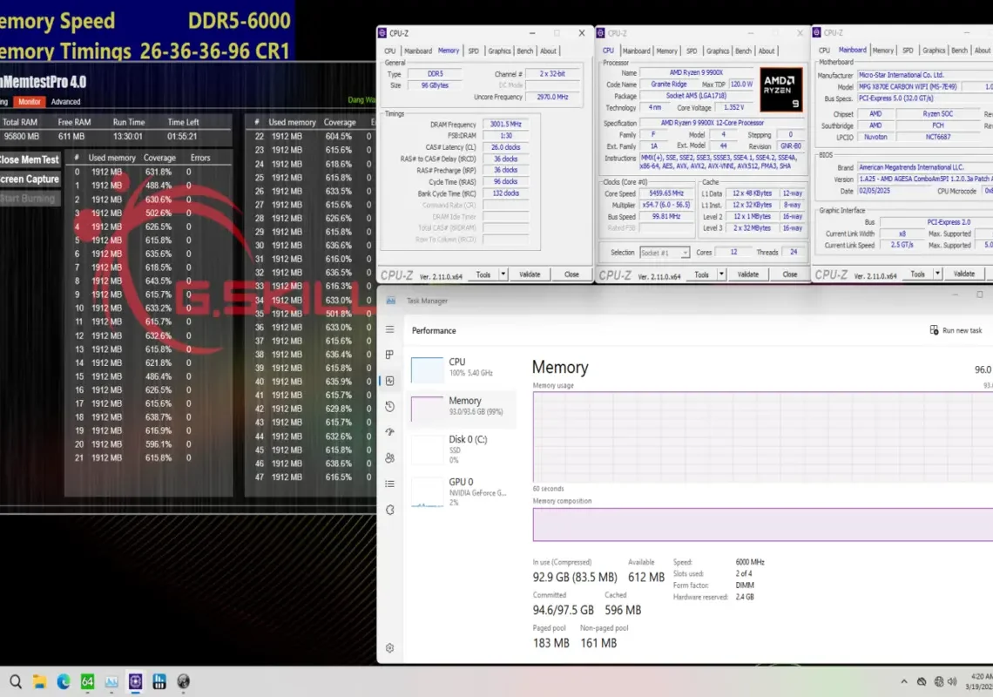Viewport: 993px width, 697px height.
Task: Click CAS# Latency value 26.0 clocks
Action: coord(506,147)
